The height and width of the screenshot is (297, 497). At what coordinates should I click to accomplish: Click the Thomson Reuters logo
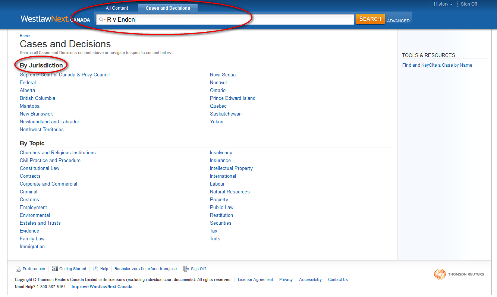[459, 274]
